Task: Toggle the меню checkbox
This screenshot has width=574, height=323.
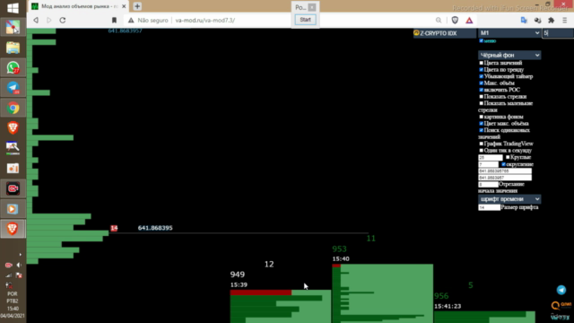Action: pyautogui.click(x=481, y=40)
